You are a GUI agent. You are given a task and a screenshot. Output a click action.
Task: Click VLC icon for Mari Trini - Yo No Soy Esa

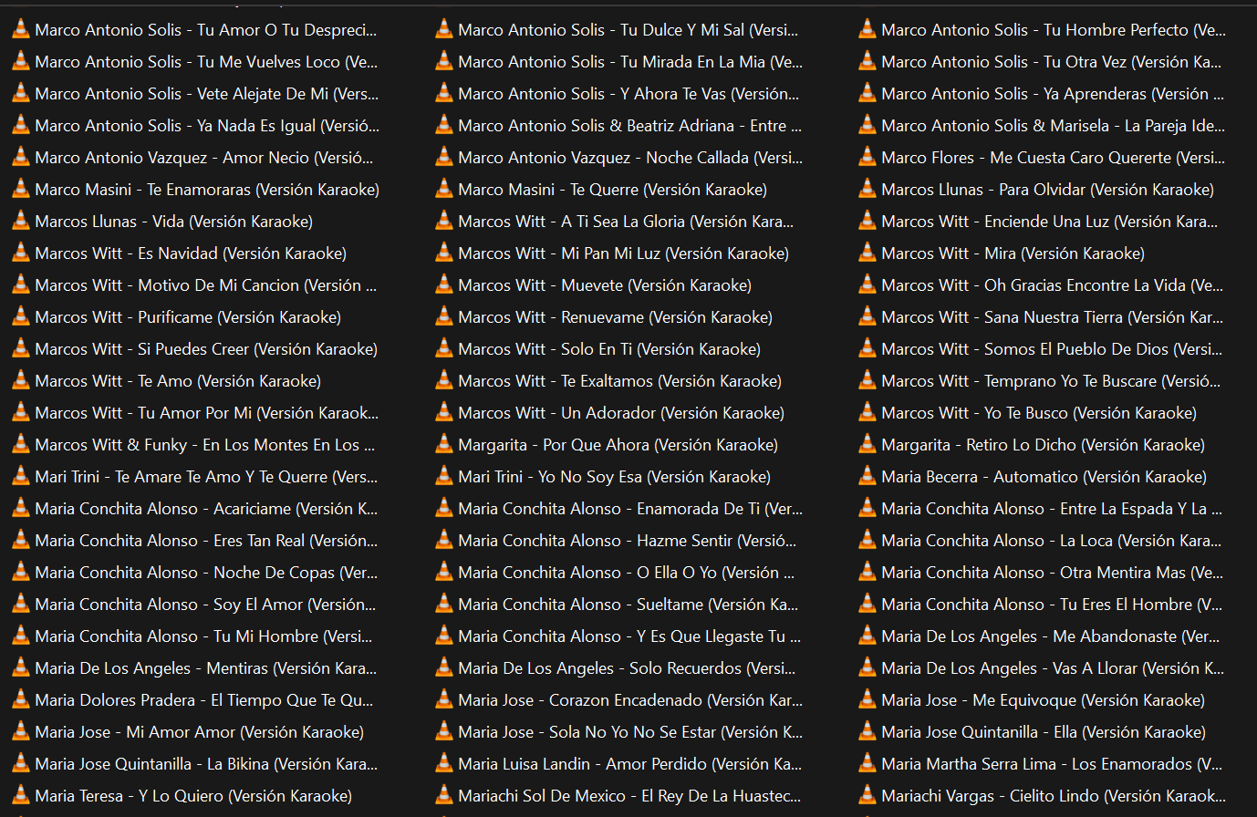tap(443, 476)
